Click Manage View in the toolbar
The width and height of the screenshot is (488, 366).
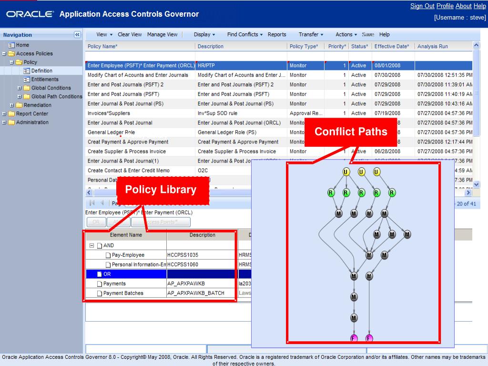(162, 34)
